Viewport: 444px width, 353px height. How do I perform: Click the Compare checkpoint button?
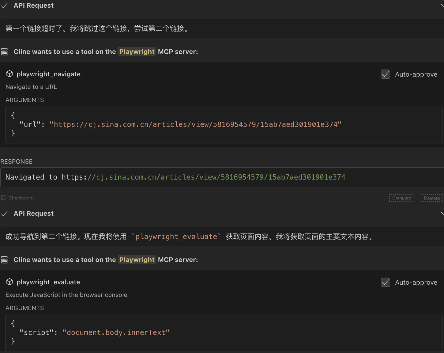coord(401,198)
